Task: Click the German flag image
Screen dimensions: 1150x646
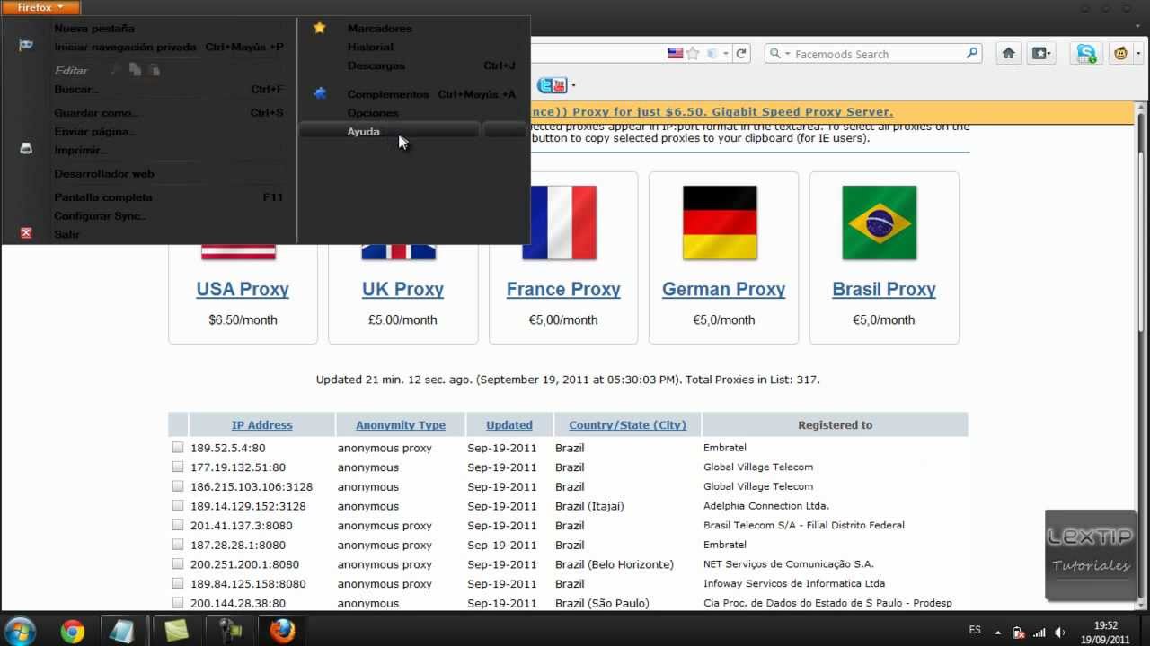Action: [x=720, y=223]
